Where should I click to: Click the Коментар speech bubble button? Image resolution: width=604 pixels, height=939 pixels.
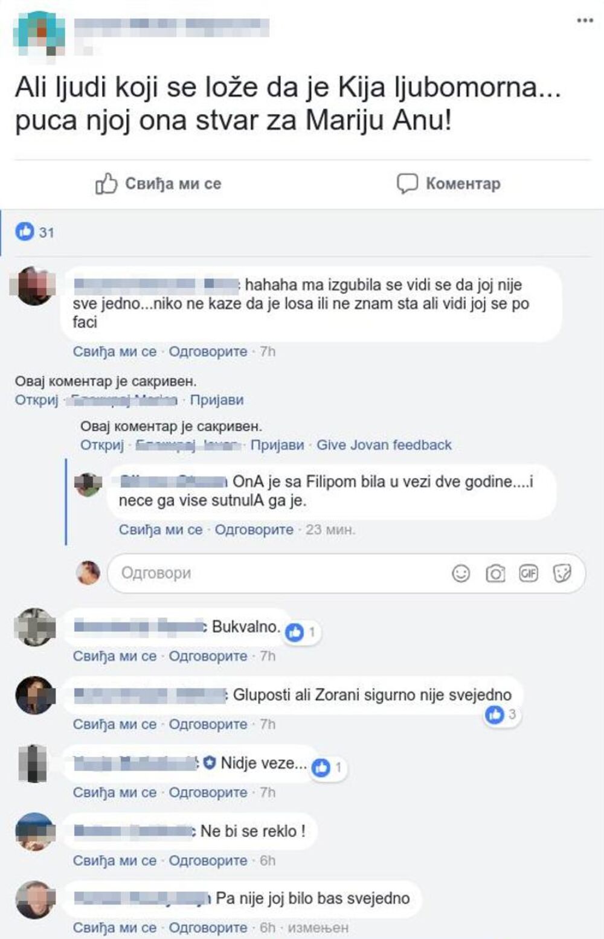point(448,184)
